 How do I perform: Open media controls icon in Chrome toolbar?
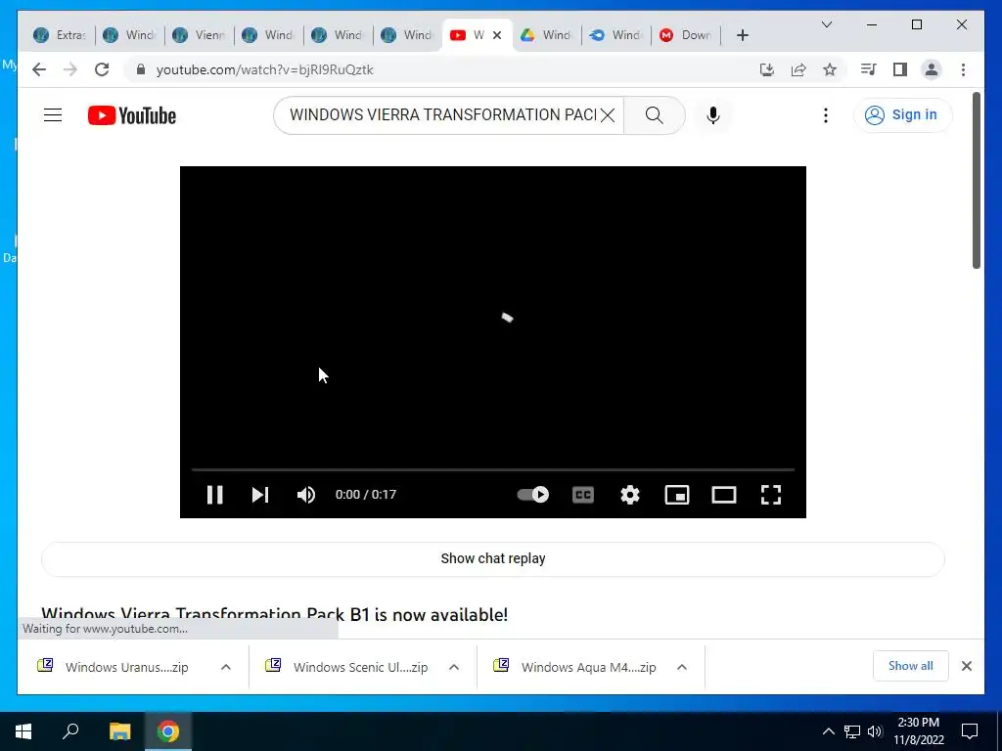(869, 69)
